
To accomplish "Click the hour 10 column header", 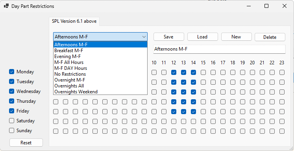I will (154, 63).
